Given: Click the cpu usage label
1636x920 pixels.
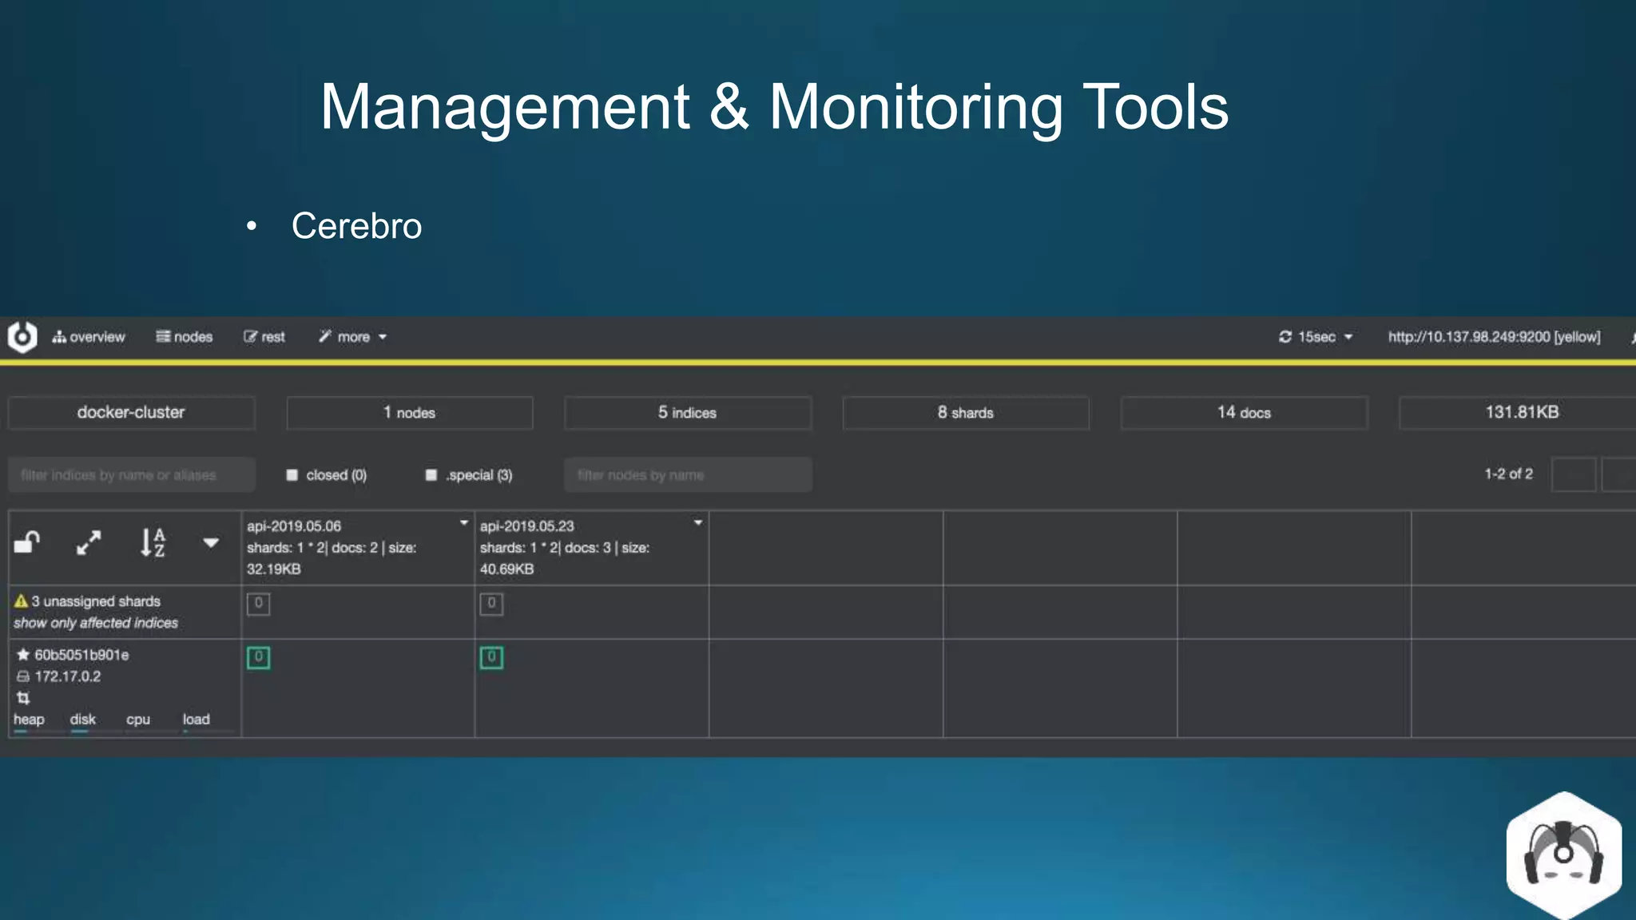Looking at the screenshot, I should (138, 720).
